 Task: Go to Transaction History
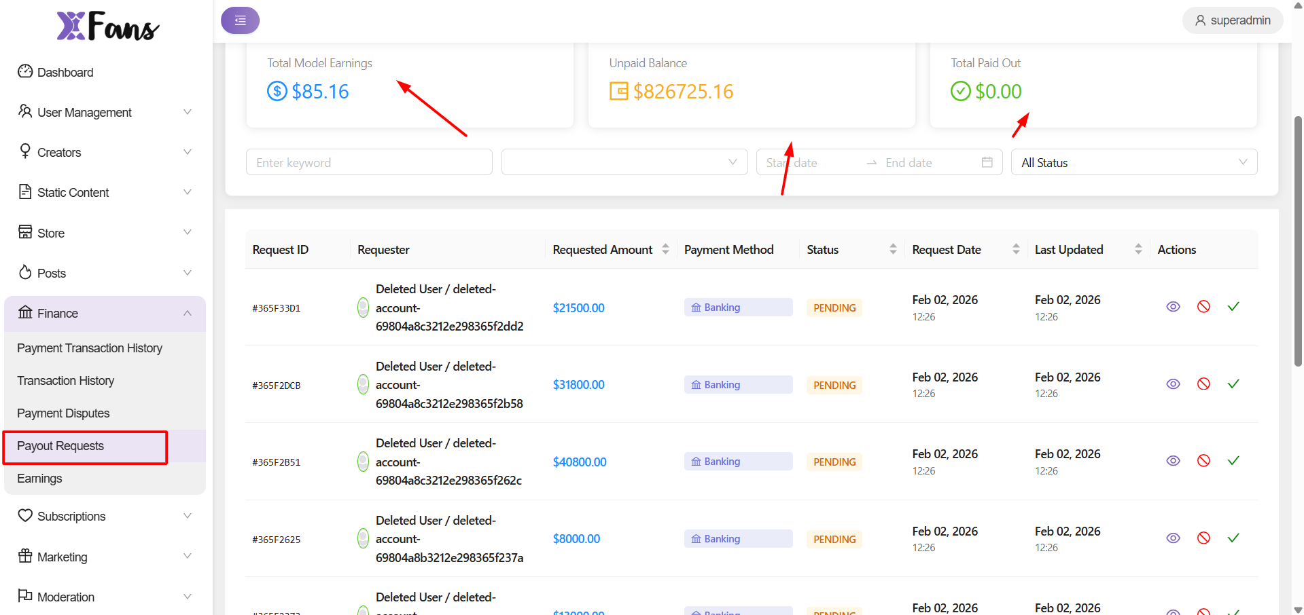pos(66,381)
